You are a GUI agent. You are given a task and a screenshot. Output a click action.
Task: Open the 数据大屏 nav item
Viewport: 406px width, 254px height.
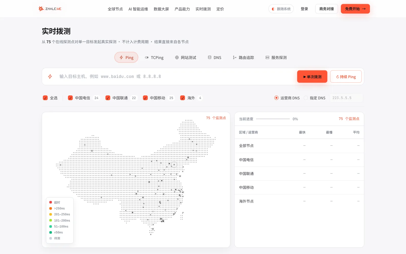[x=161, y=9]
